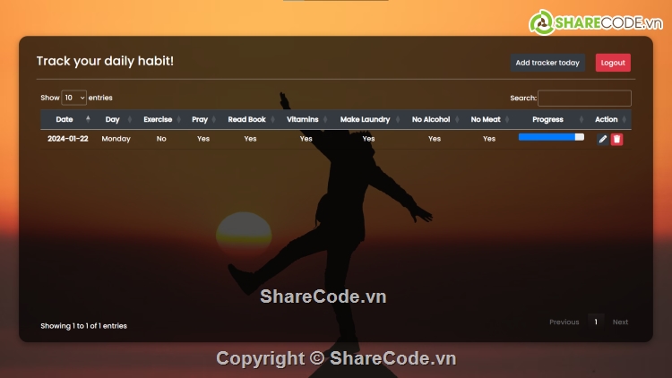Select page 1 in pagination

[x=596, y=322]
